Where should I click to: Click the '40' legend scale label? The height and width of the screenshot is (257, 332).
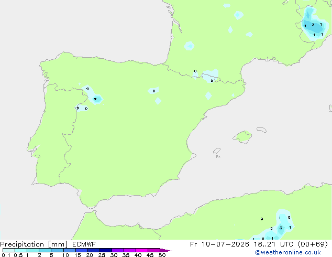[138, 255]
